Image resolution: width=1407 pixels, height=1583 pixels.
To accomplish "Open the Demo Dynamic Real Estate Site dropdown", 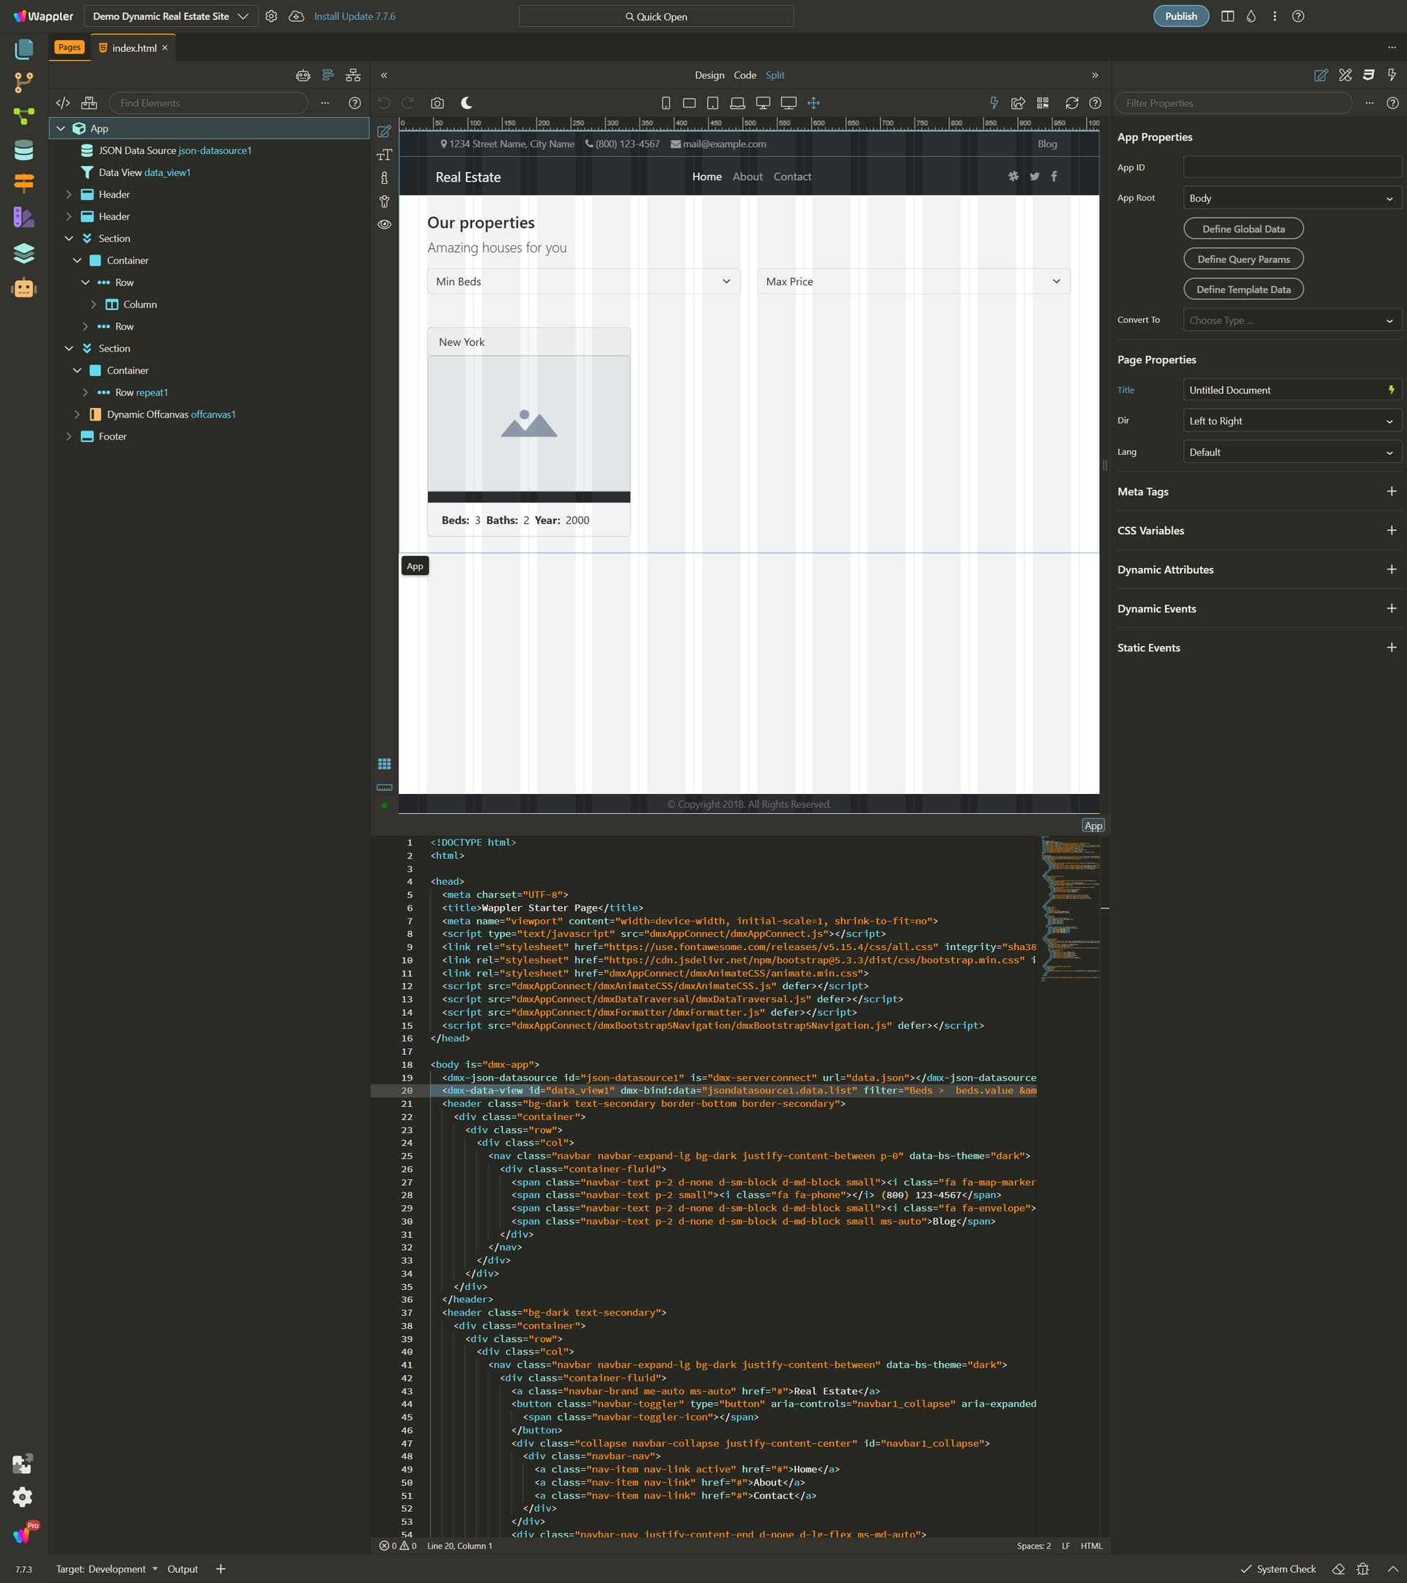I will click(x=171, y=16).
